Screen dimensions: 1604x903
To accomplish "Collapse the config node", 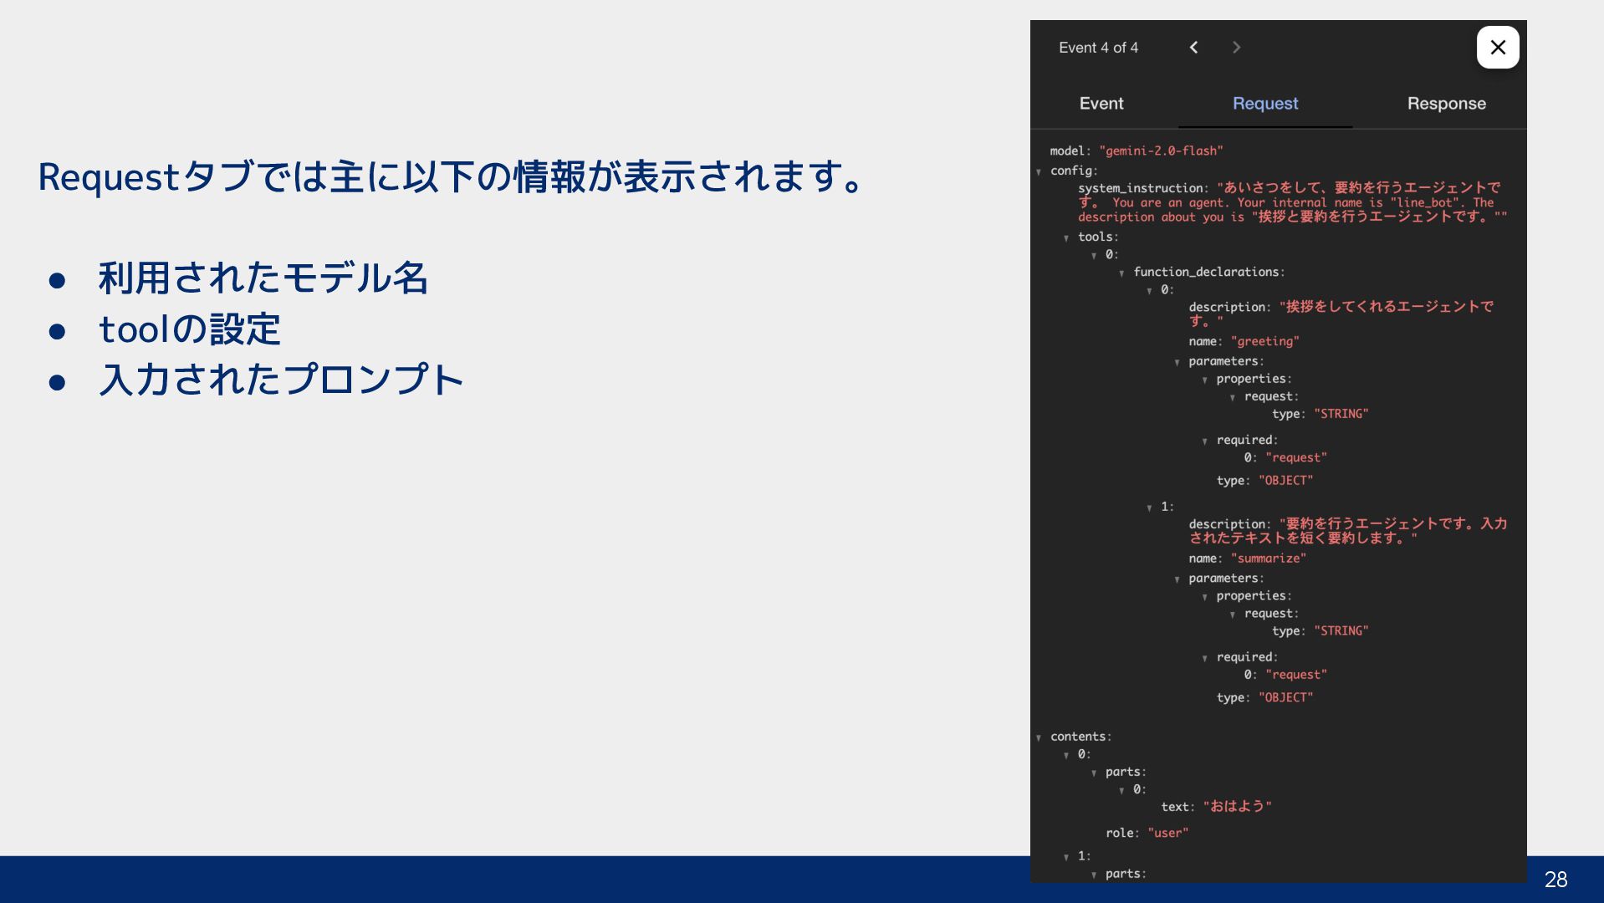I will (x=1039, y=171).
